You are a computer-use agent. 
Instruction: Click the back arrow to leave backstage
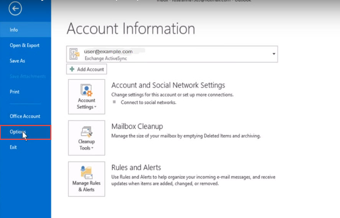coord(15,9)
